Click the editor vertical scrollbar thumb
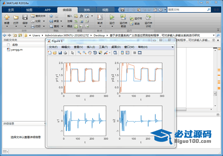This screenshot has width=223, height=156. pos(215,94)
